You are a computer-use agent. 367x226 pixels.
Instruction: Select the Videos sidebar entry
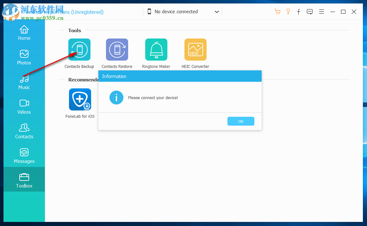pyautogui.click(x=24, y=107)
